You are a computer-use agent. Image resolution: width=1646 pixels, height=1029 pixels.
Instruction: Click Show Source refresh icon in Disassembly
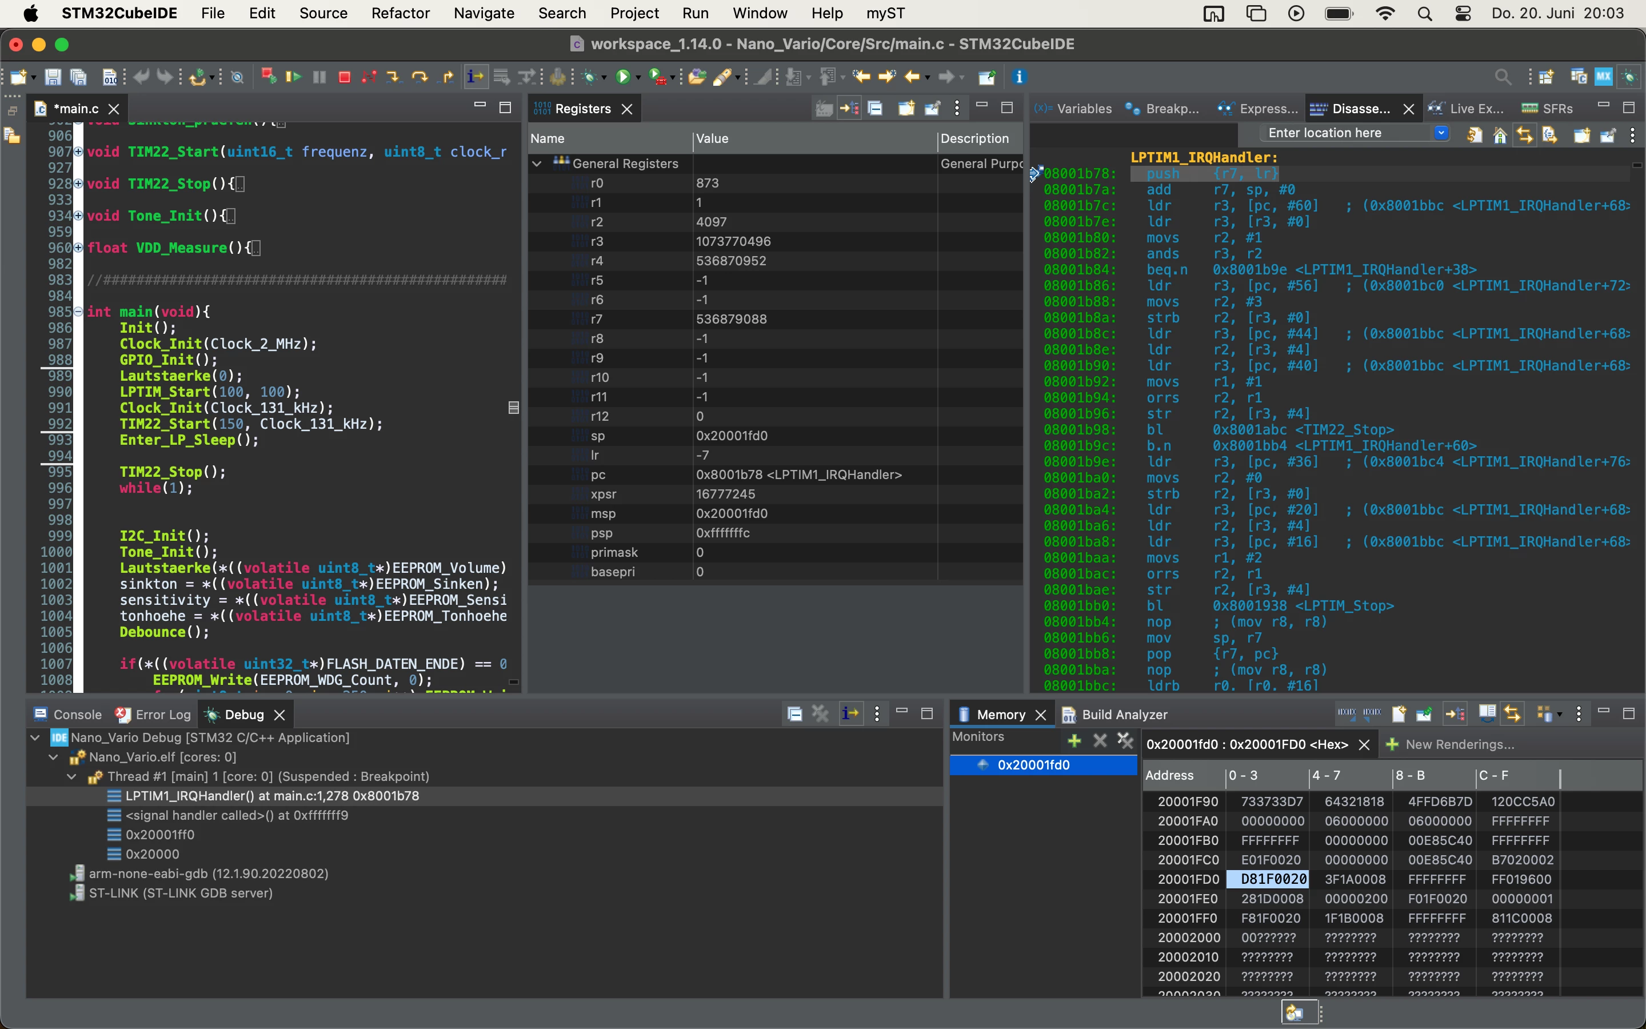click(1474, 135)
